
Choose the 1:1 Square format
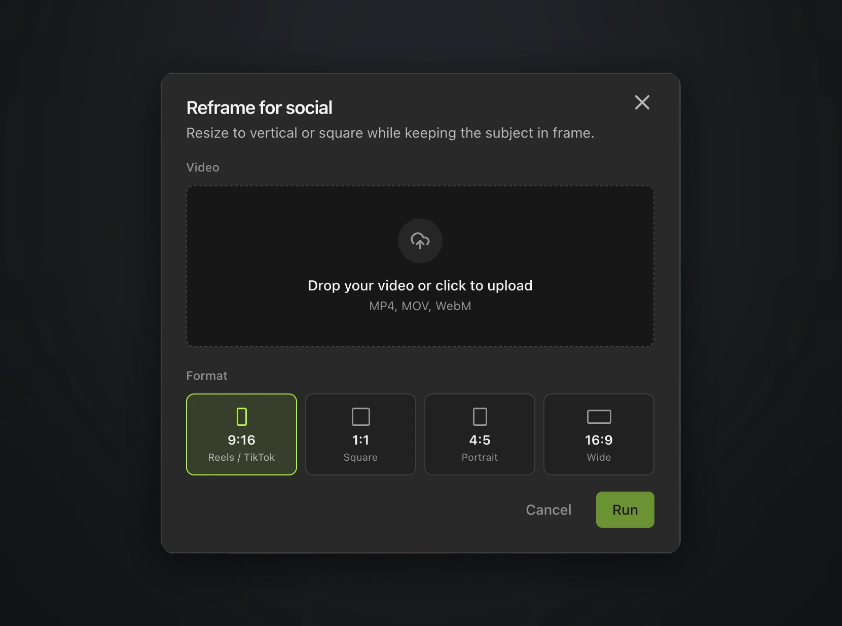(x=360, y=434)
